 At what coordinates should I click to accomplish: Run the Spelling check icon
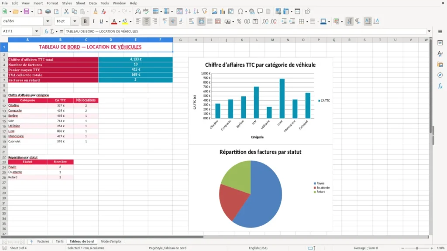click(146, 11)
